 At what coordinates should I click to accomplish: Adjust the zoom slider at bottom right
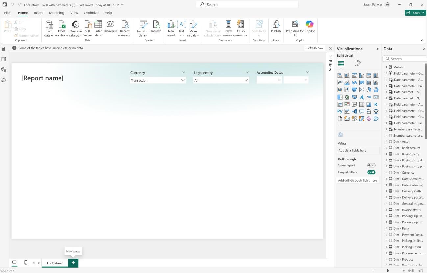pyautogui.click(x=388, y=271)
